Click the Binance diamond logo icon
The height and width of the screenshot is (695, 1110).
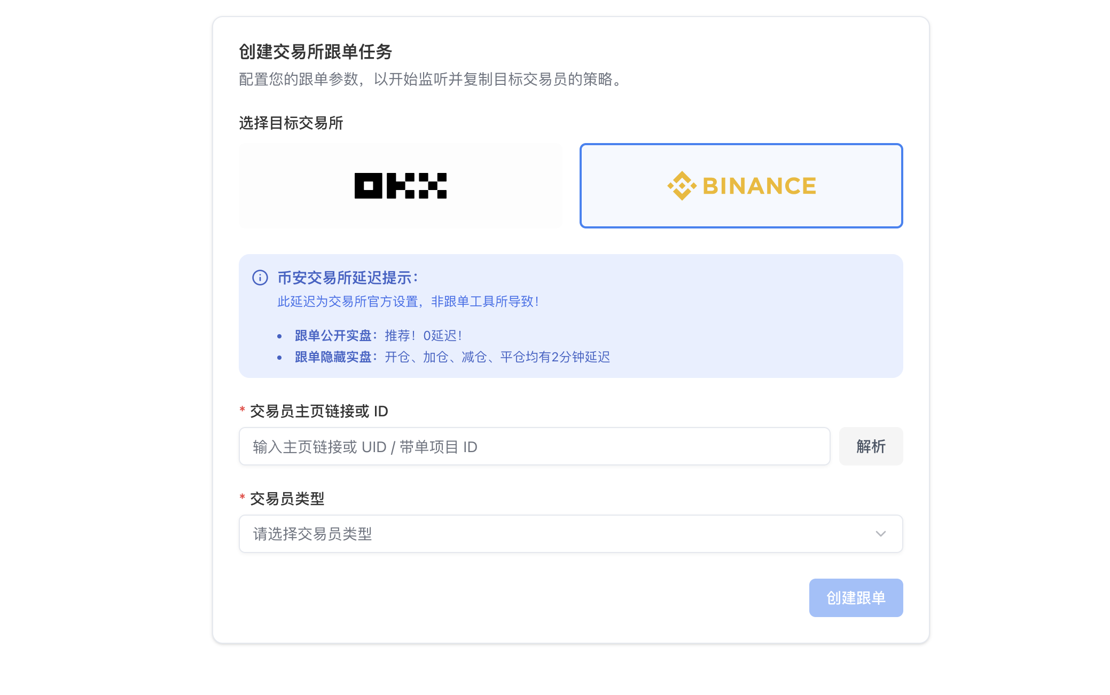(x=682, y=186)
